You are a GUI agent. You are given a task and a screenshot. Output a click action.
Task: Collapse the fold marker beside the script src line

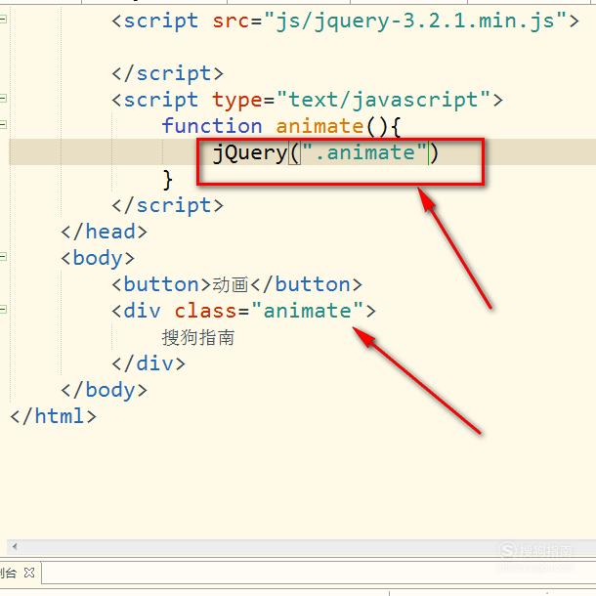(3, 19)
